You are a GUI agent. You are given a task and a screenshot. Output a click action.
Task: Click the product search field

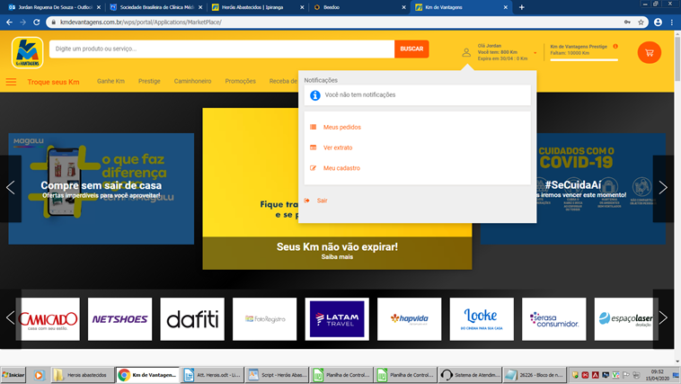(x=222, y=49)
